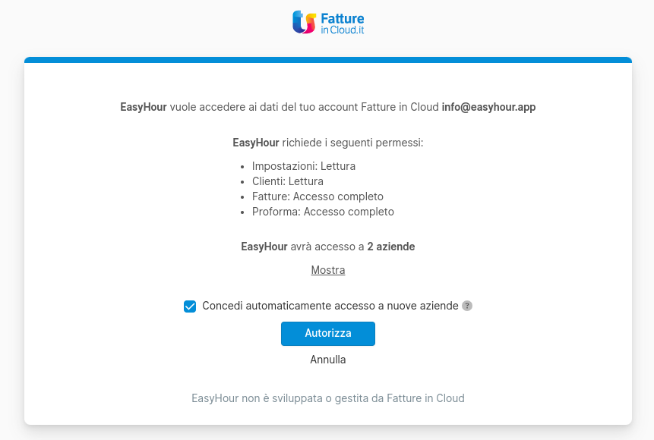Select the 'Clienti: Lettura' permission item
Viewport: 654px width, 440px height.
tap(288, 181)
